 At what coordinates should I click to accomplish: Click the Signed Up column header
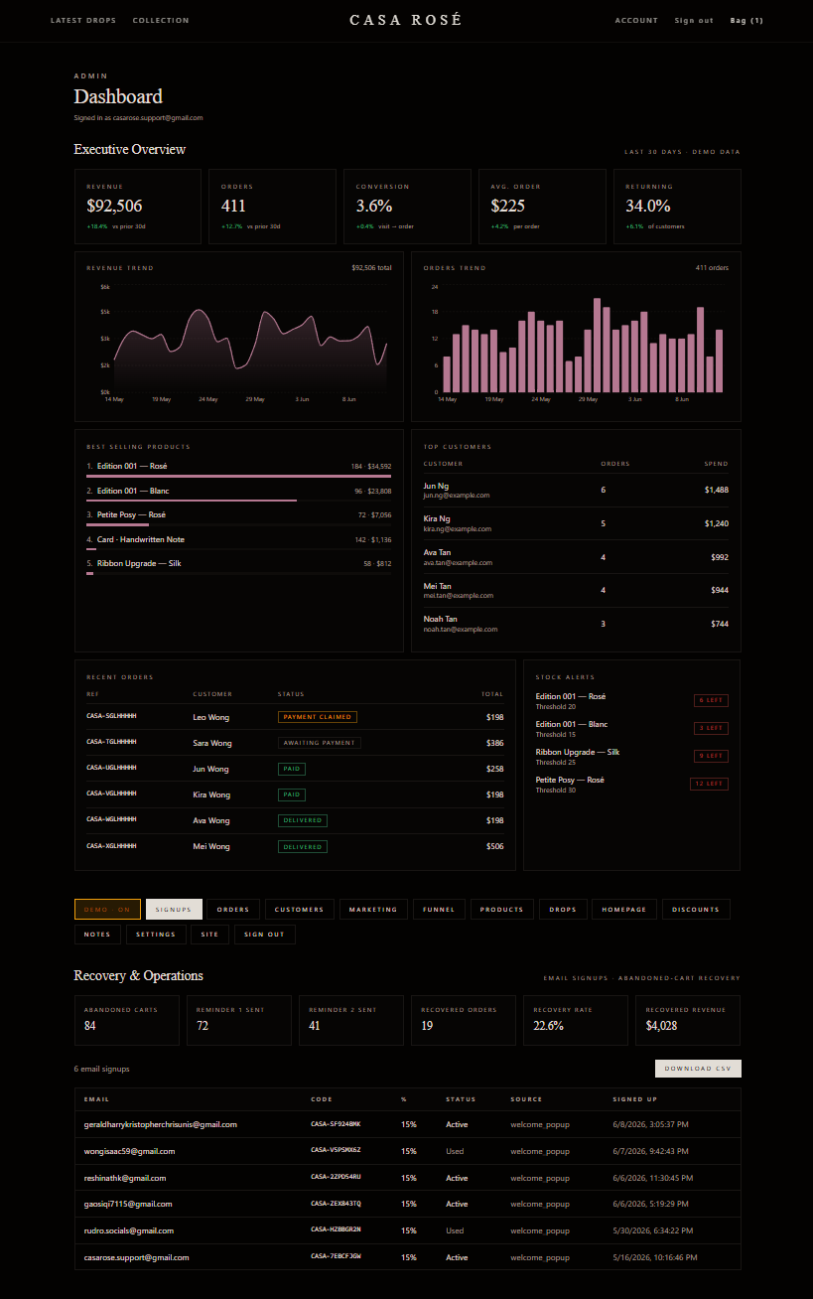click(x=634, y=1099)
